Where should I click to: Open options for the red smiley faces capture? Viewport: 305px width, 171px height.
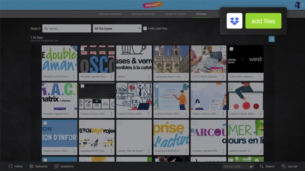tap(260, 114)
